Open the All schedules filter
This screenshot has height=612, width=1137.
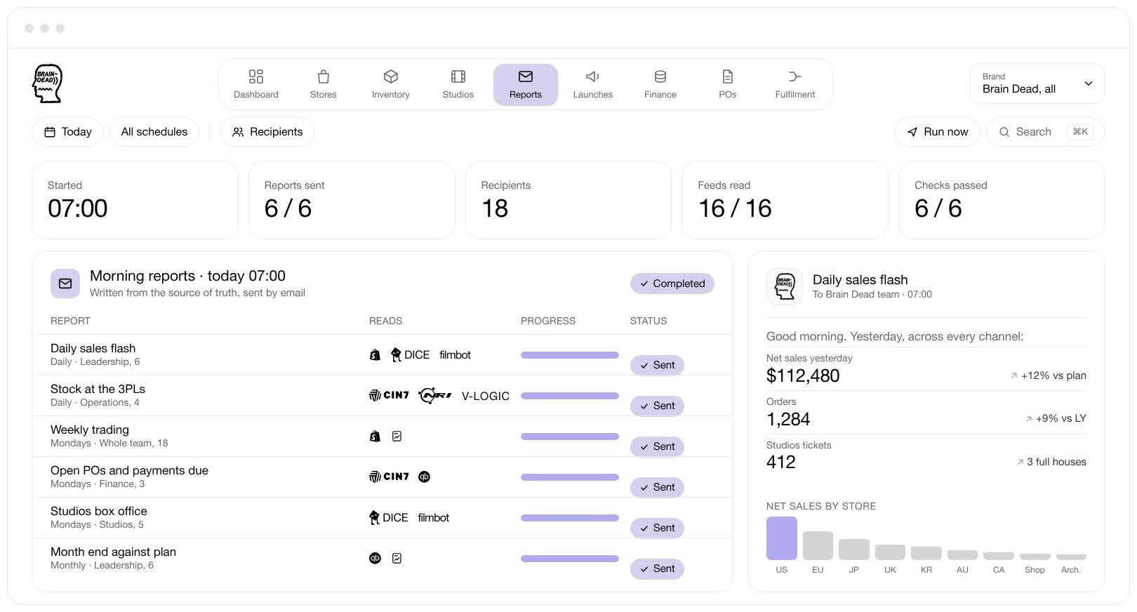coord(154,132)
